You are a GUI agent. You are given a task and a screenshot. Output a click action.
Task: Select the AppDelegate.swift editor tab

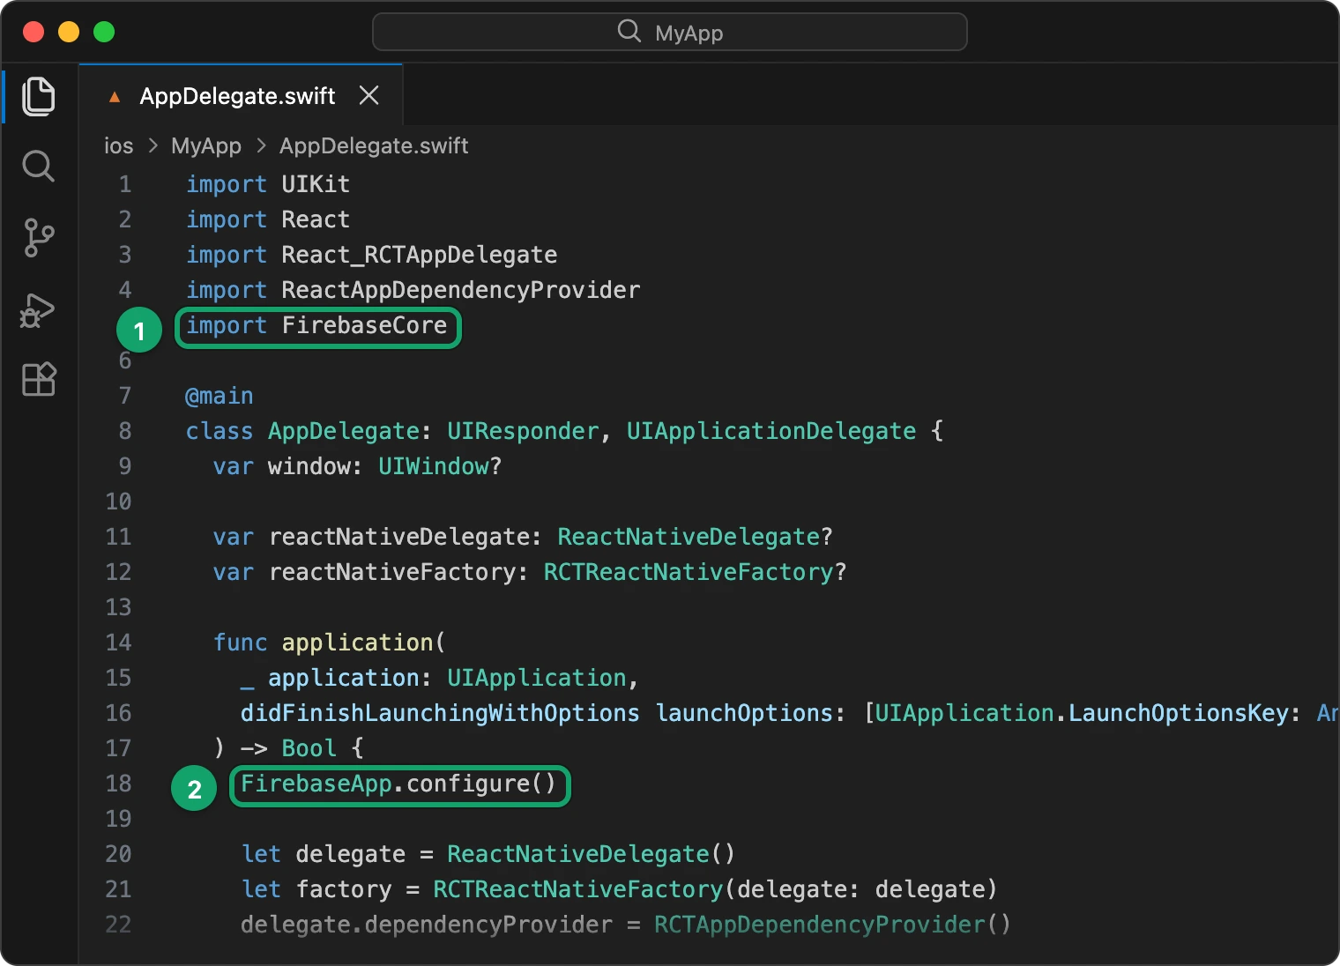[x=241, y=95]
